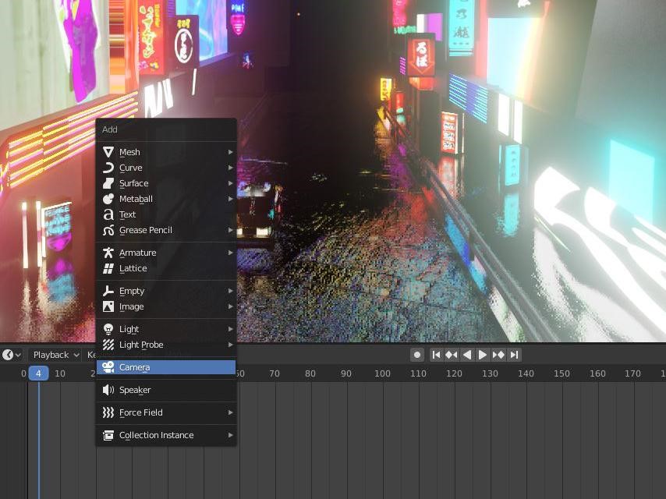Click the Speaker icon in the Add menu

pos(108,390)
